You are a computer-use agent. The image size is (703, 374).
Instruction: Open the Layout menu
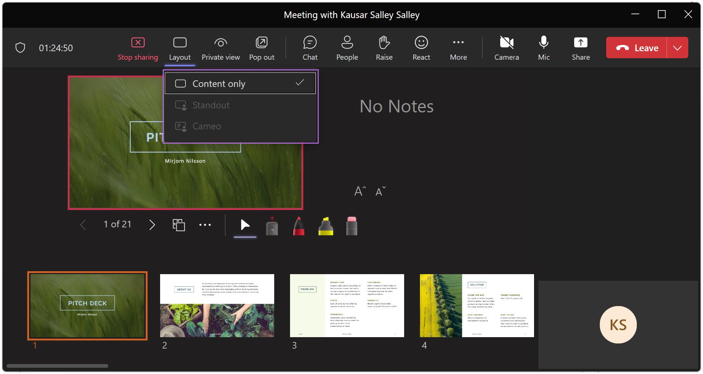pyautogui.click(x=180, y=47)
